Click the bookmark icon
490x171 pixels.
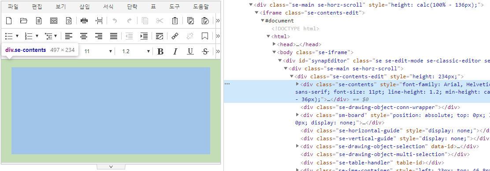205,36
